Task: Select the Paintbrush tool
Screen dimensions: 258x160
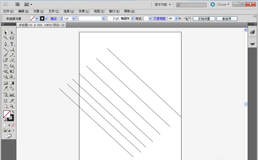Action: pos(5,55)
